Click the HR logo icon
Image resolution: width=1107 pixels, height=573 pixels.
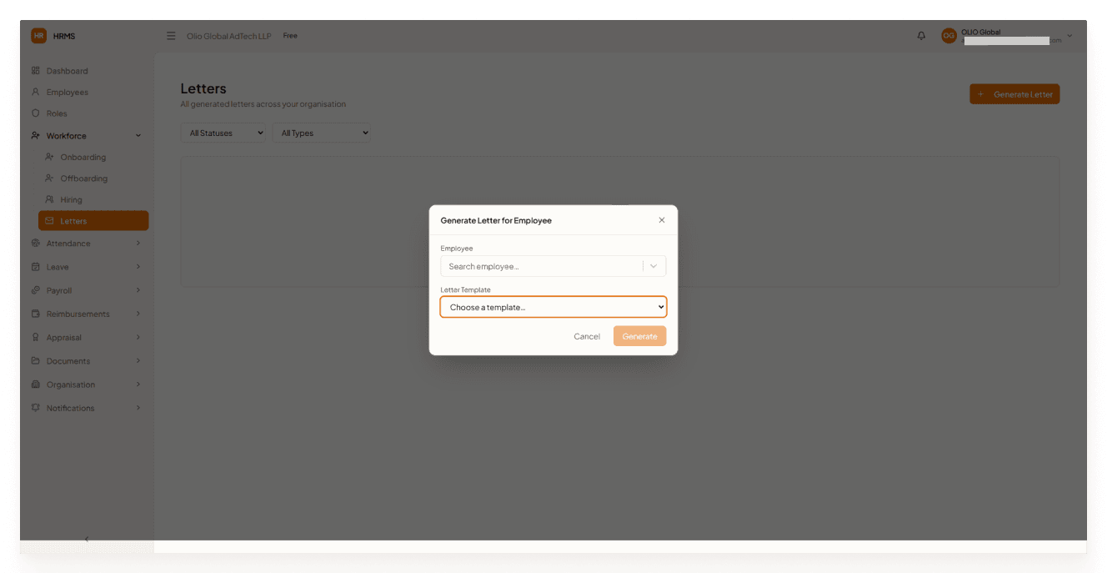coord(38,36)
